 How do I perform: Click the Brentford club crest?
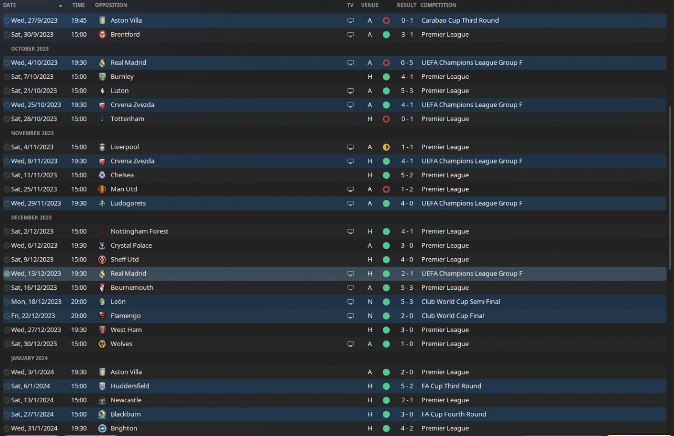(x=102, y=35)
